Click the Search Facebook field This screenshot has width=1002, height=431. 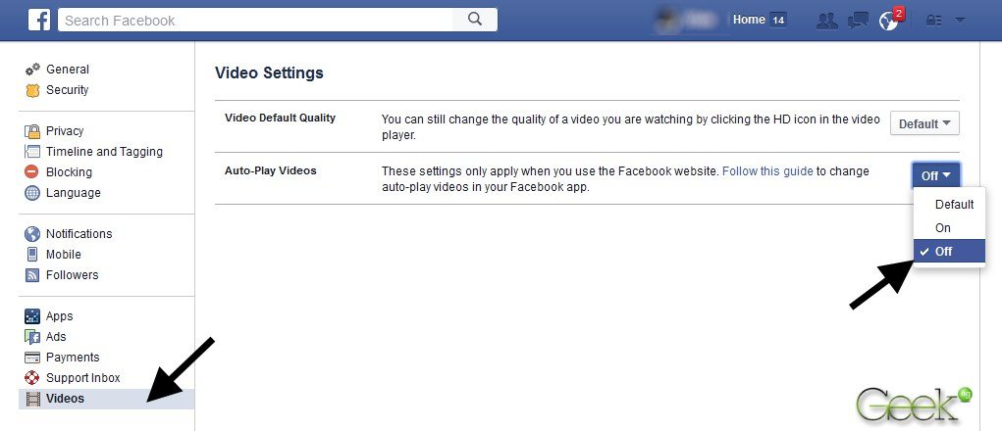tap(255, 20)
